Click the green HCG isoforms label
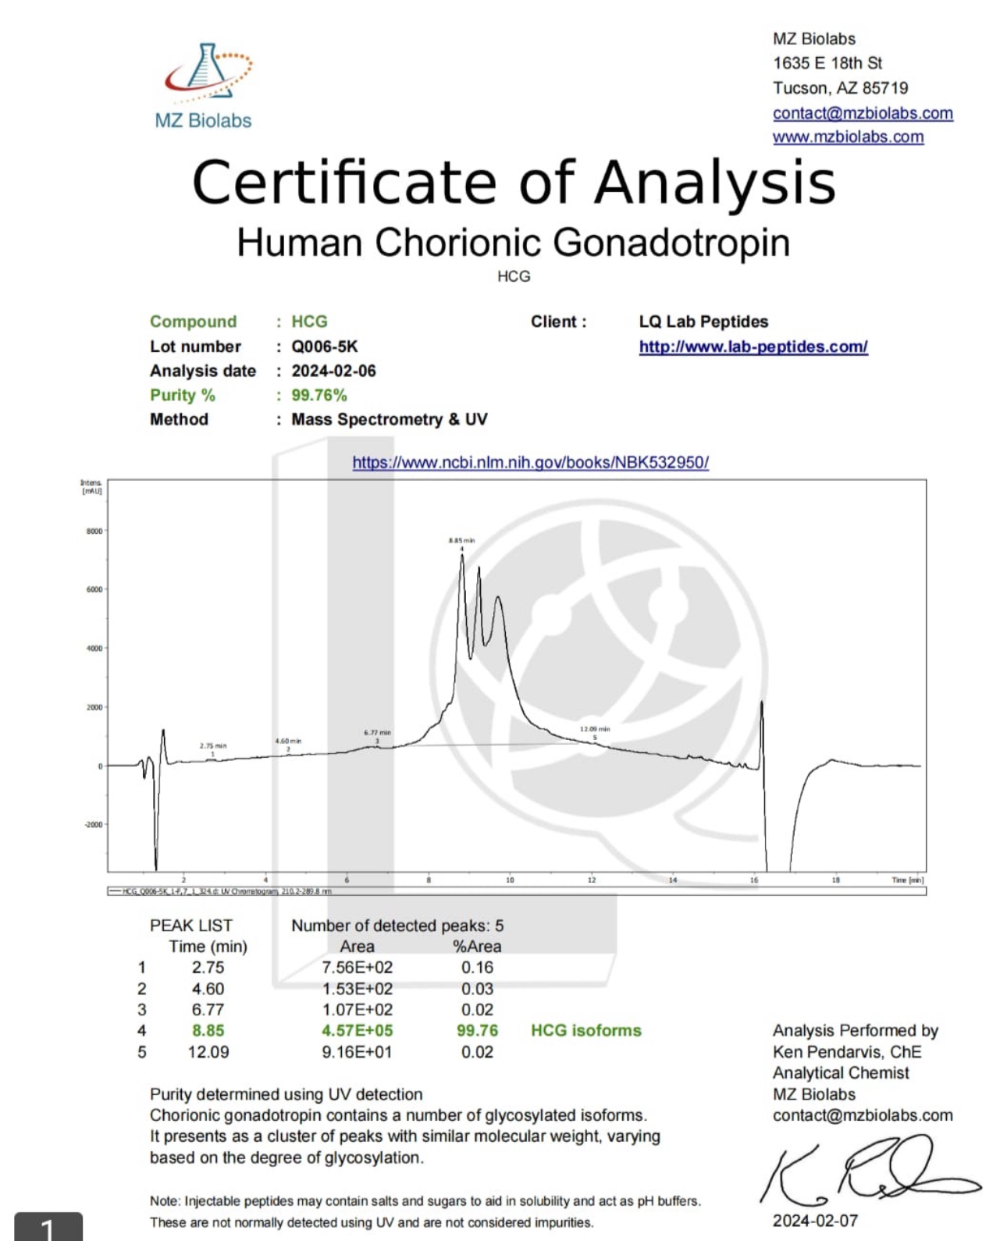 point(585,1030)
